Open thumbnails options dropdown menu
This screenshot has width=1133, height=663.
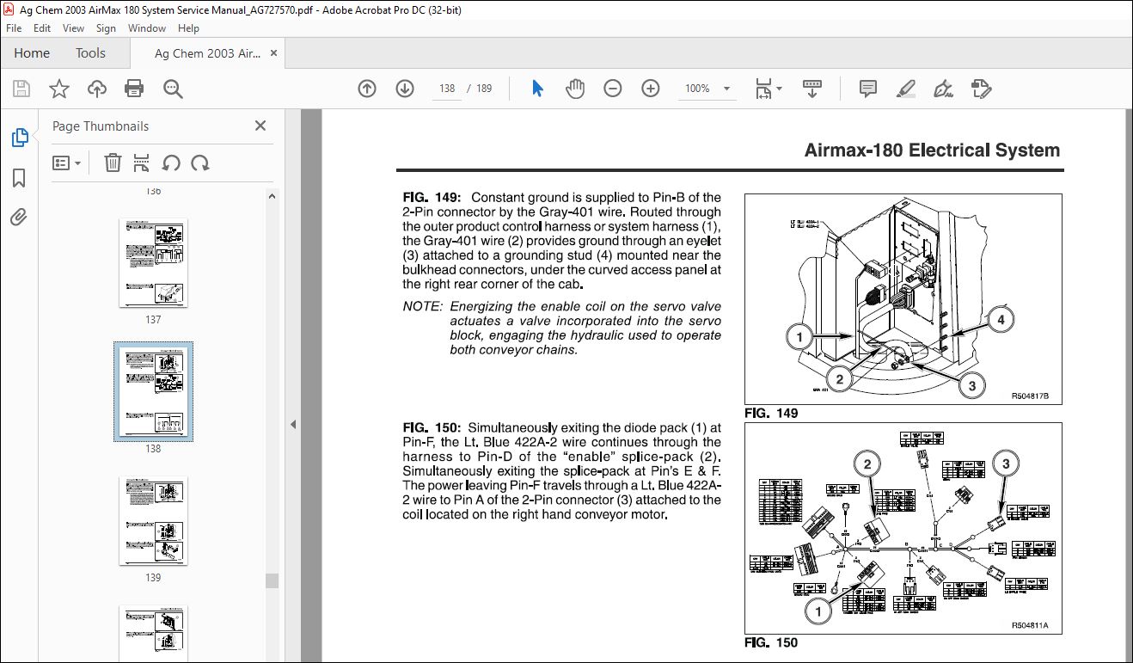[x=66, y=163]
